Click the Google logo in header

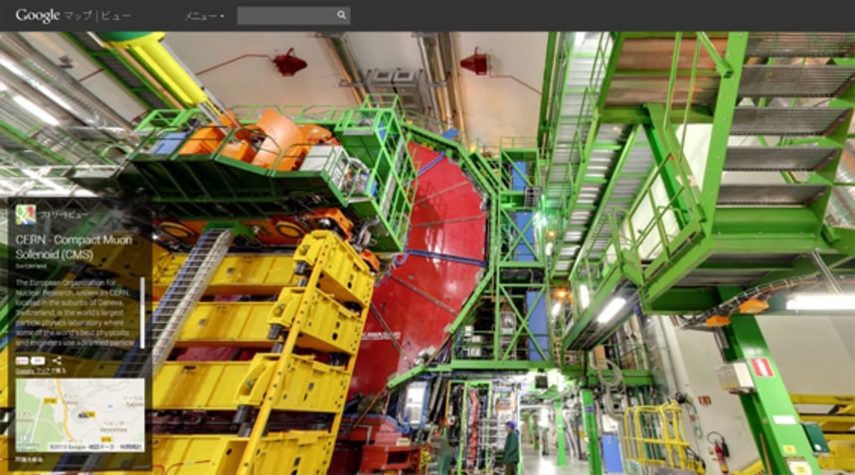[x=38, y=15]
